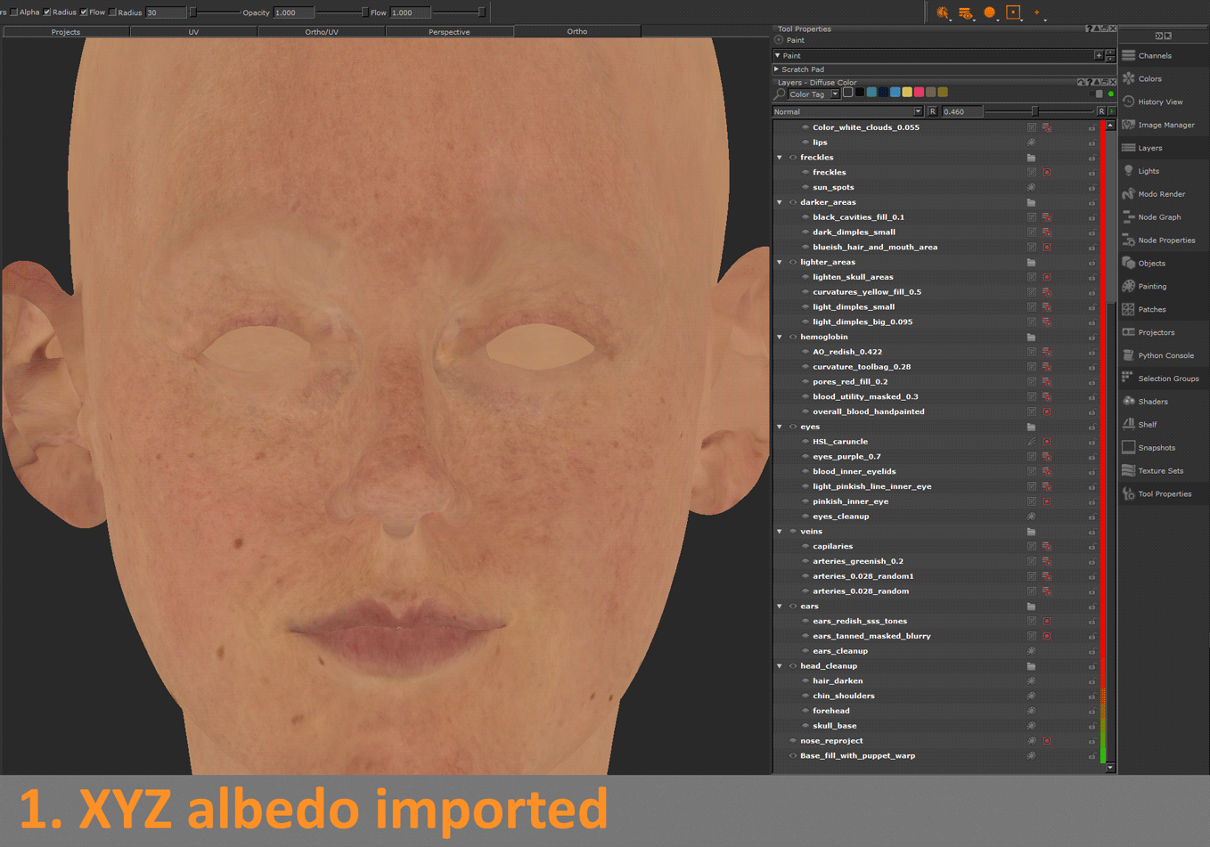Open the Python Console palette
1210x847 pixels.
coord(1167,355)
